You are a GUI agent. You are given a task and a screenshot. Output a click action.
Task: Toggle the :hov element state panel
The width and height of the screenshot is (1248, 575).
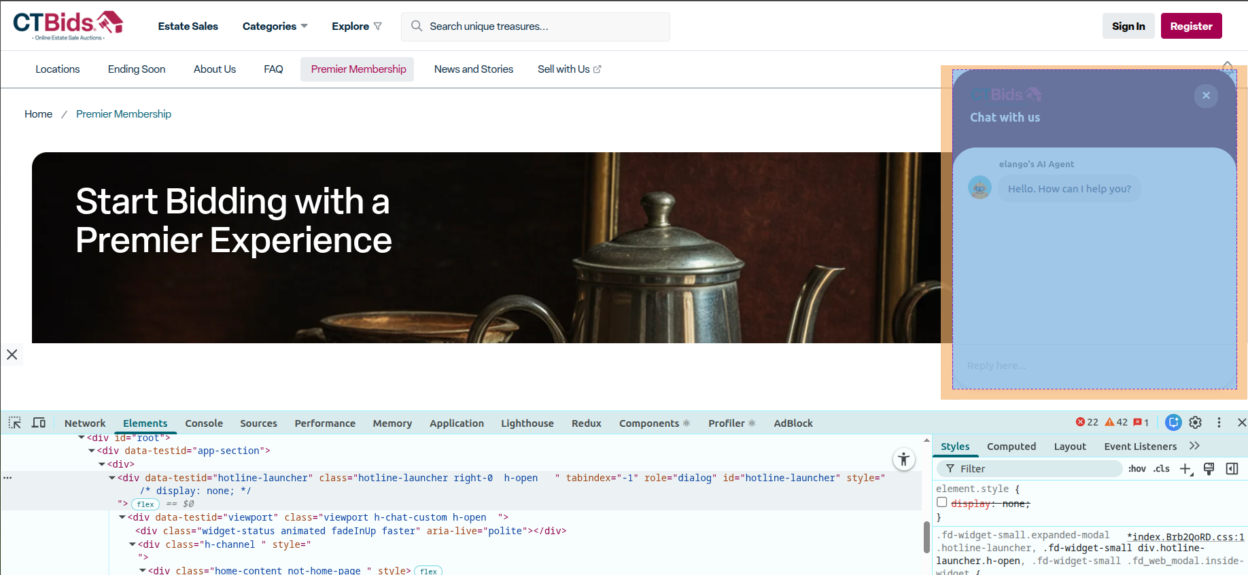tap(1137, 469)
